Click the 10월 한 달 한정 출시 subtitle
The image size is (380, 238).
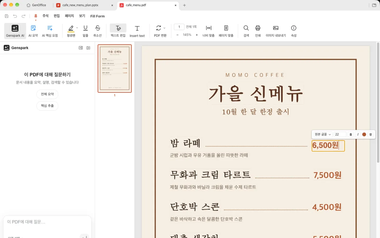pos(255,112)
